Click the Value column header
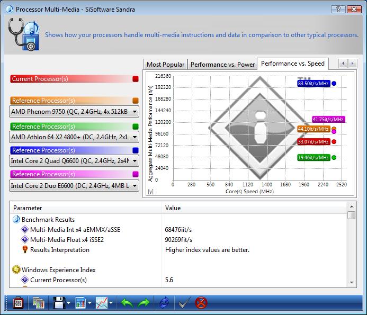Image resolution: width=367 pixels, height=315 pixels. (x=254, y=208)
